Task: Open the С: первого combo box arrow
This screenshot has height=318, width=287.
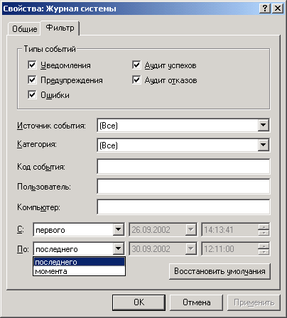Action: [118, 229]
